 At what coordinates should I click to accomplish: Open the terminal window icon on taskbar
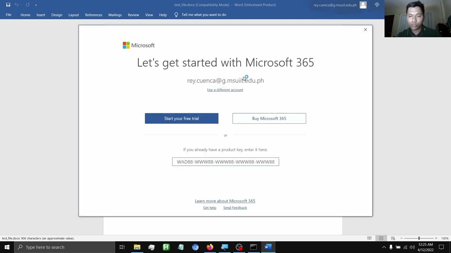253,247
